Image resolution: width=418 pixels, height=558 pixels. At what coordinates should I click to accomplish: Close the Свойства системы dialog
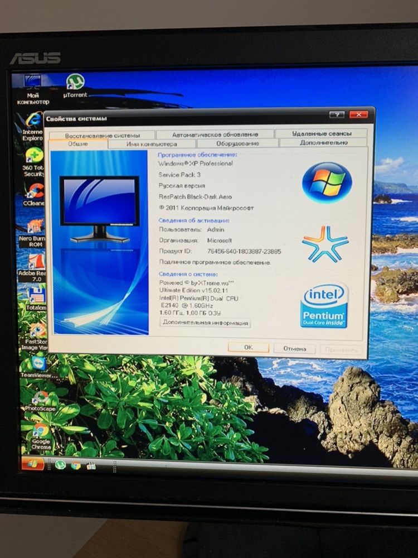pos(358,114)
